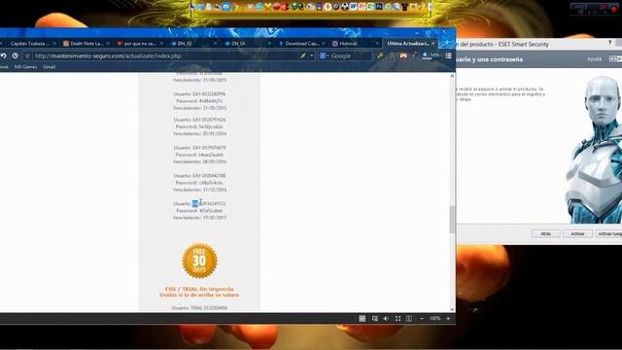This screenshot has height=350, width=622.
Task: Click the black t-shirt icon in top dock
Action: coord(404,7)
